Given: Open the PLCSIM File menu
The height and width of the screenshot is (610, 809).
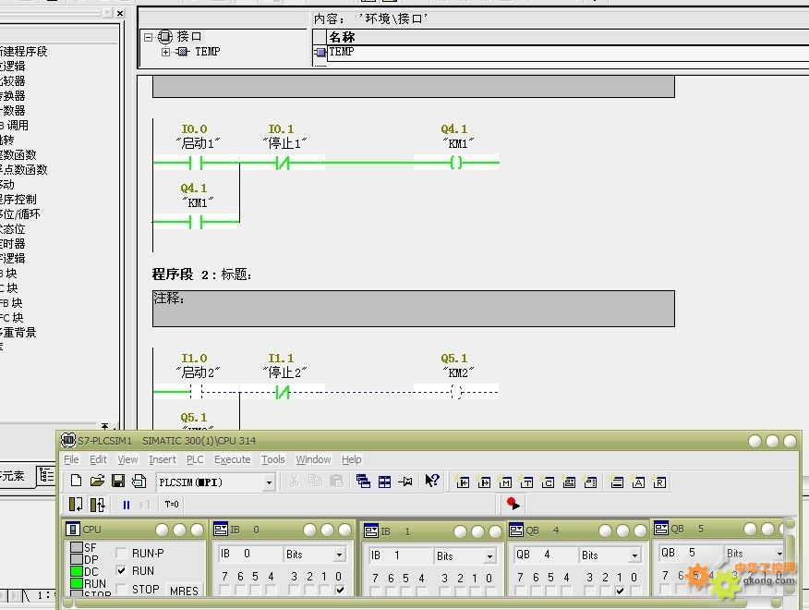Looking at the screenshot, I should [71, 459].
